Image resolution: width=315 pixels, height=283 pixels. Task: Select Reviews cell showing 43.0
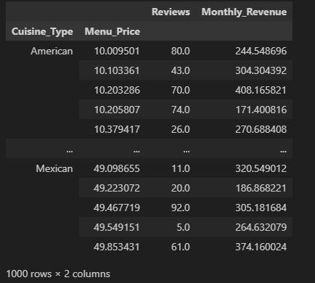click(181, 70)
